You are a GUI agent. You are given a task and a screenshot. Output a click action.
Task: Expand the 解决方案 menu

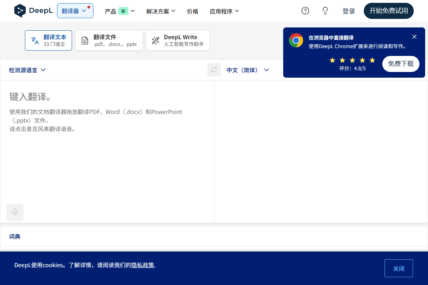[160, 11]
